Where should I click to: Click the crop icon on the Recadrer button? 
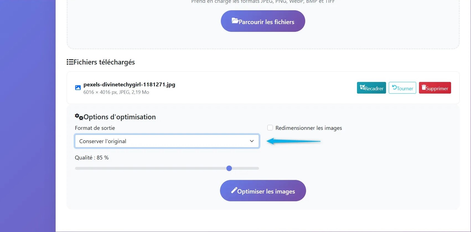pos(363,88)
